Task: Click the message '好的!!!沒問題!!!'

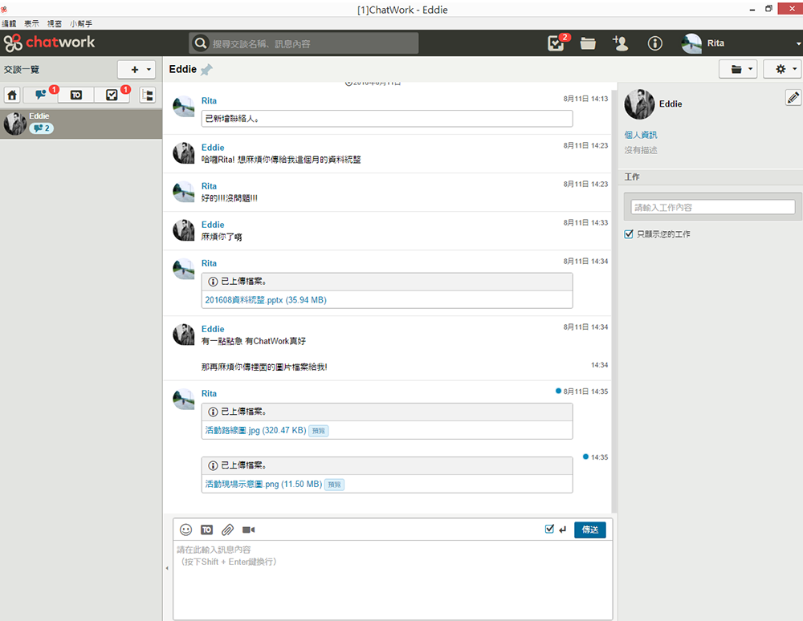Action: [230, 198]
